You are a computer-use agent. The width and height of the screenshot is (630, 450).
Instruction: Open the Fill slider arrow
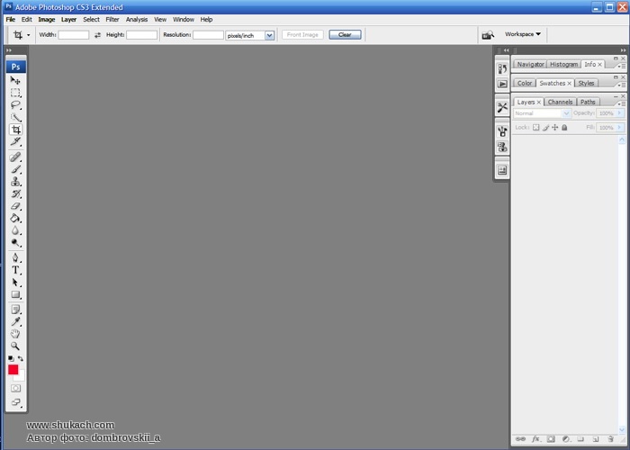[619, 128]
